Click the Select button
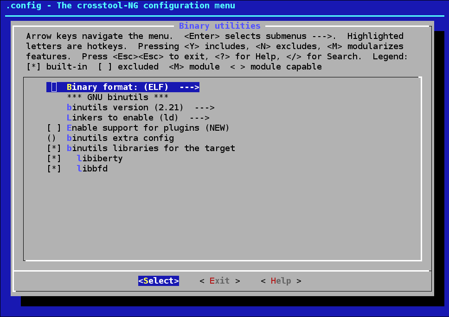Viewport: 449px width, 317px height. pyautogui.click(x=159, y=281)
